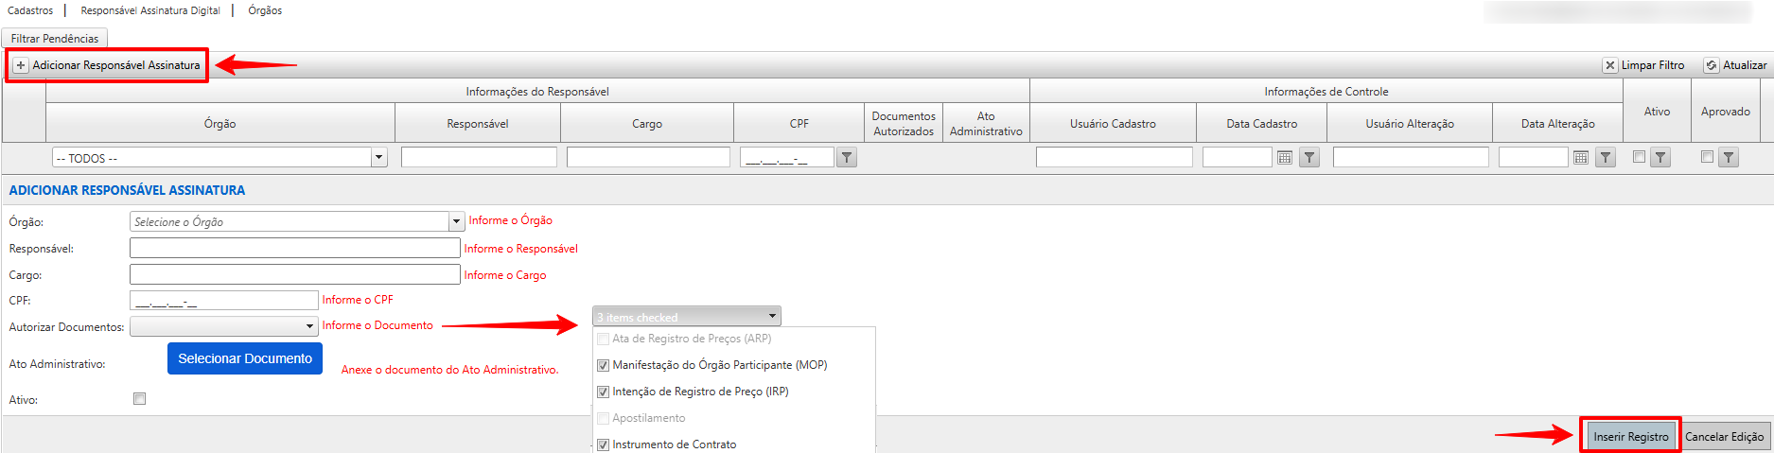Click the Aprovado column filter funnel icon

[1729, 158]
